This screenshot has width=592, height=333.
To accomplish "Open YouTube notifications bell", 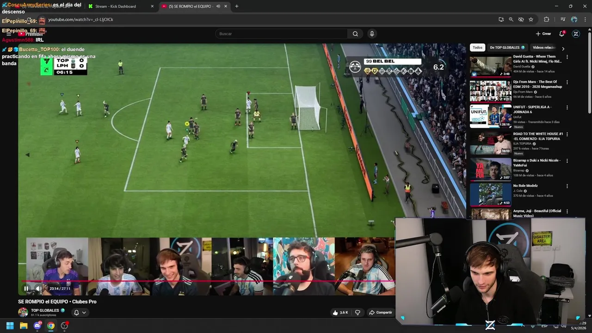I will 562,34.
